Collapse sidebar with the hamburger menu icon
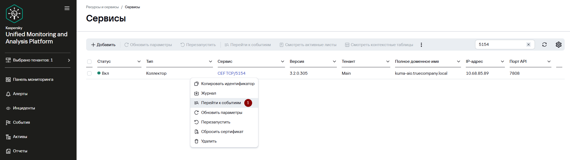This screenshot has width=570, height=160. pyautogui.click(x=67, y=8)
